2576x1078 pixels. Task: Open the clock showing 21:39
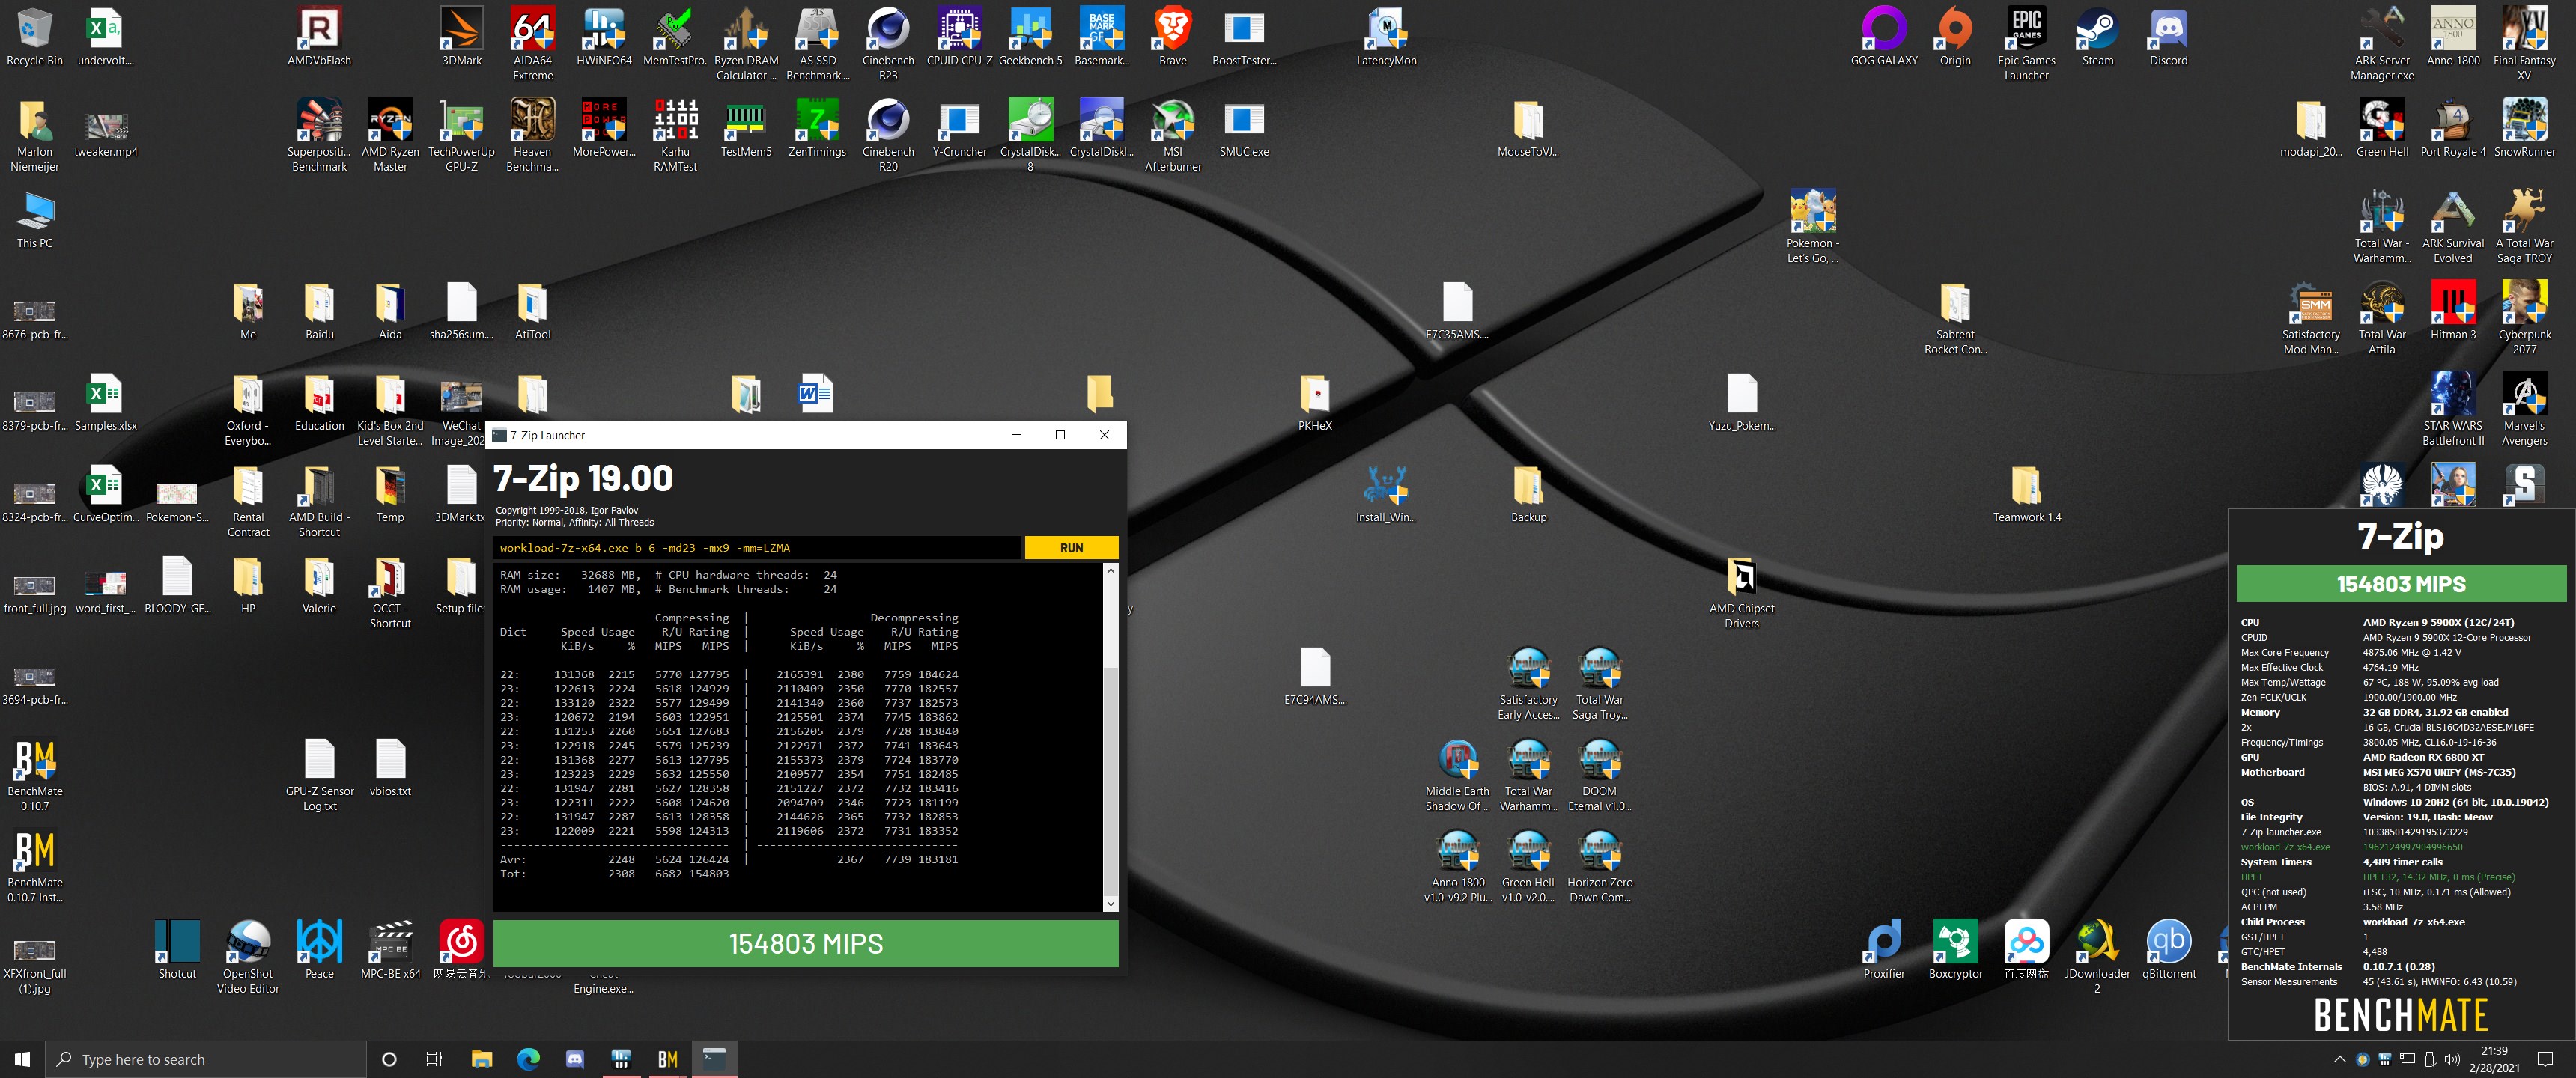click(x=2494, y=1059)
